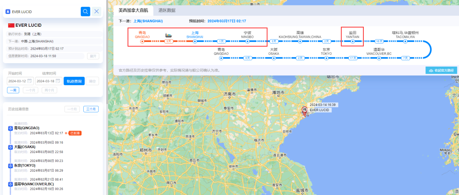The image size is (459, 195).
Task: Click the end date input field
Action: [x=48, y=81]
